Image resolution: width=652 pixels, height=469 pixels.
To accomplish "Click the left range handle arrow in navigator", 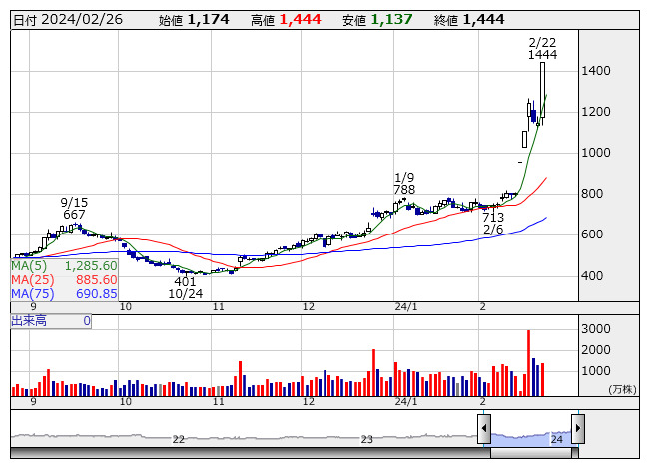I will [484, 429].
